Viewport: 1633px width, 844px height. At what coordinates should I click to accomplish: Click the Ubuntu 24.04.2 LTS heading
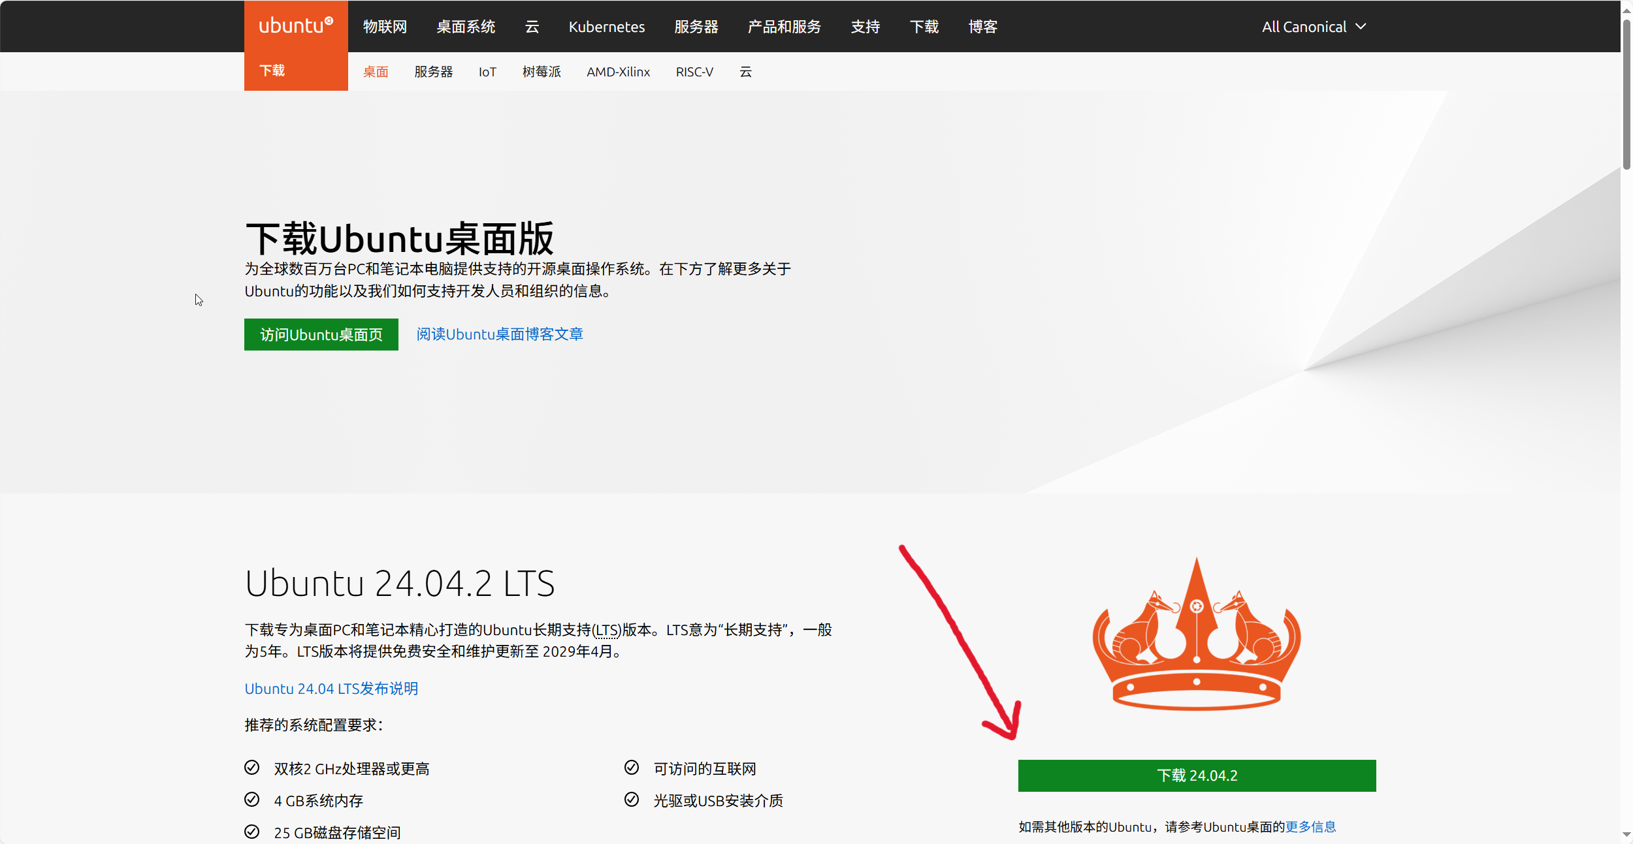point(400,584)
